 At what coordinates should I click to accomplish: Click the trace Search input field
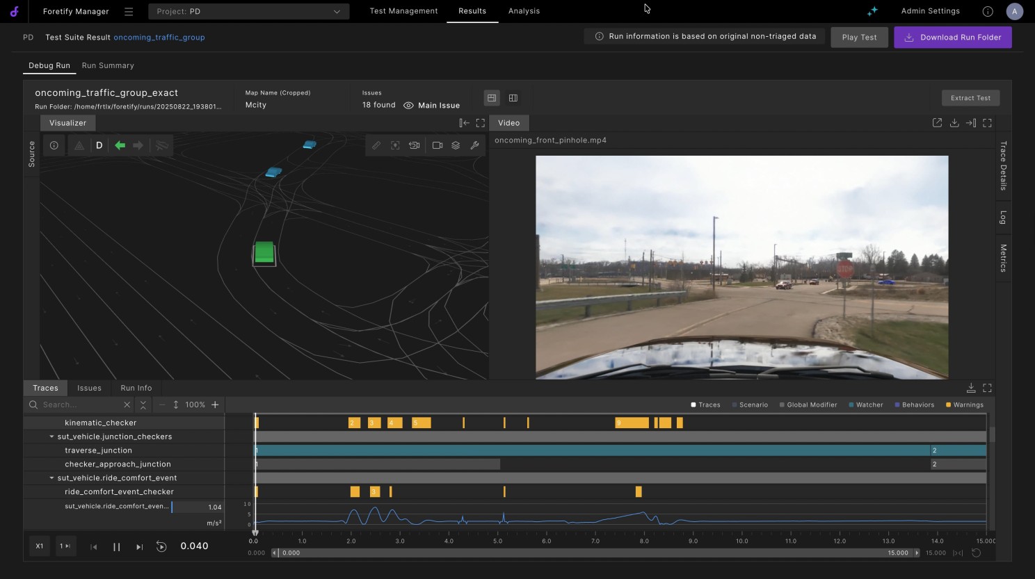[81, 405]
